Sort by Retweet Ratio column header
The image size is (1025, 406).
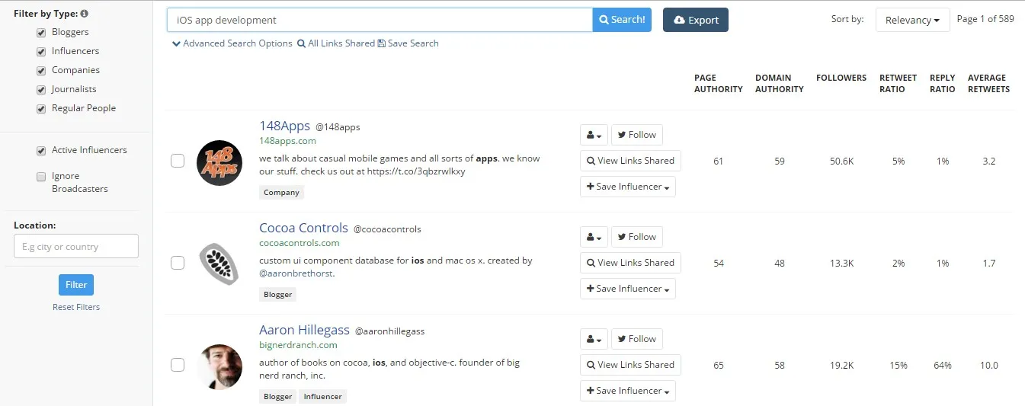click(x=898, y=84)
